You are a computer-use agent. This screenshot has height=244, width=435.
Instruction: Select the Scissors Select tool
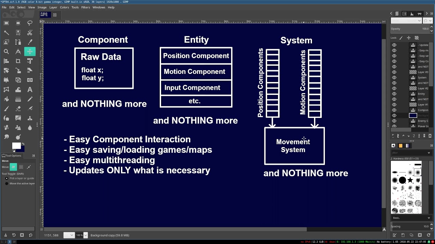[30, 33]
